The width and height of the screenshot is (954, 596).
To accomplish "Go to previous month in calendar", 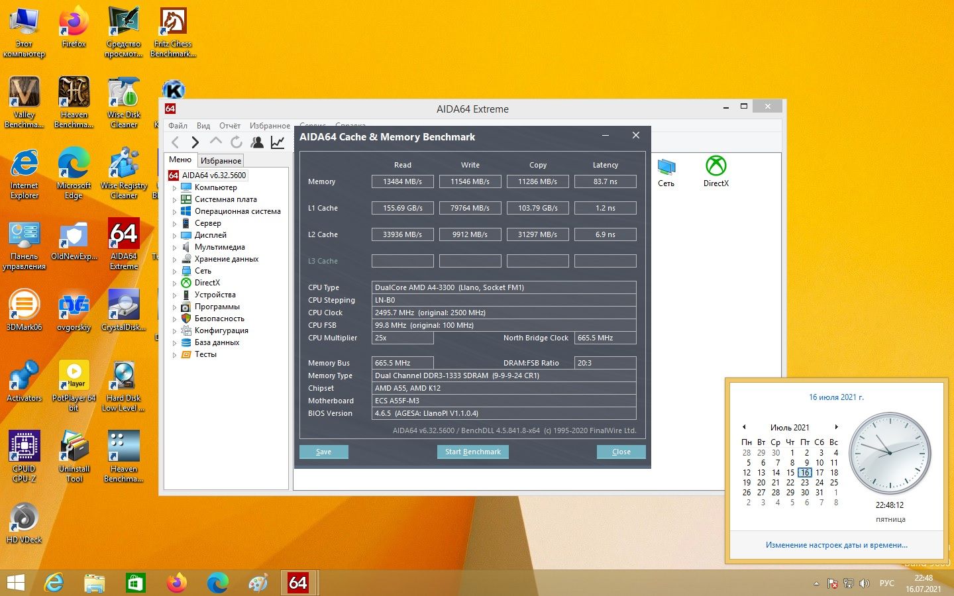I will [x=744, y=427].
